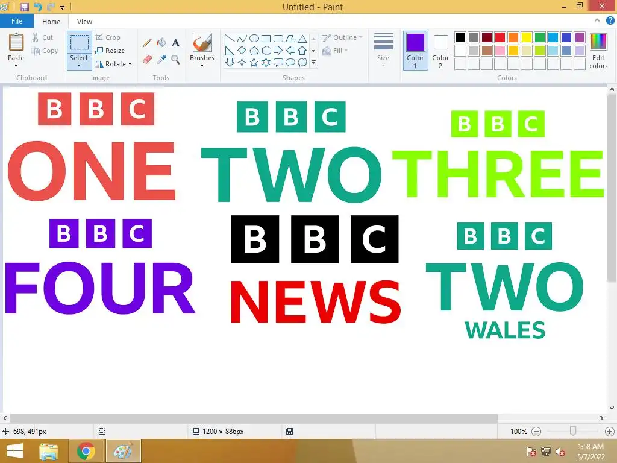Click the Resize button

coord(110,51)
